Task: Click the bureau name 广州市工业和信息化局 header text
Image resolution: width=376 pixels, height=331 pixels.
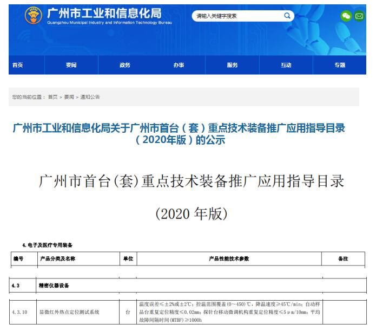Action: (104, 13)
